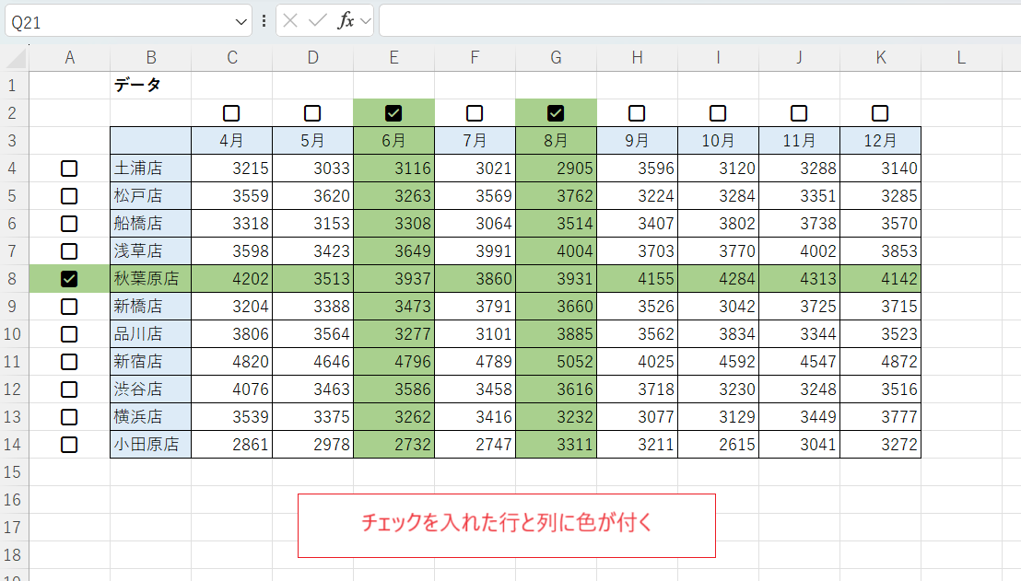The height and width of the screenshot is (581, 1021).
Task: Click the Enter checkmark icon in formula bar
Action: click(x=318, y=21)
